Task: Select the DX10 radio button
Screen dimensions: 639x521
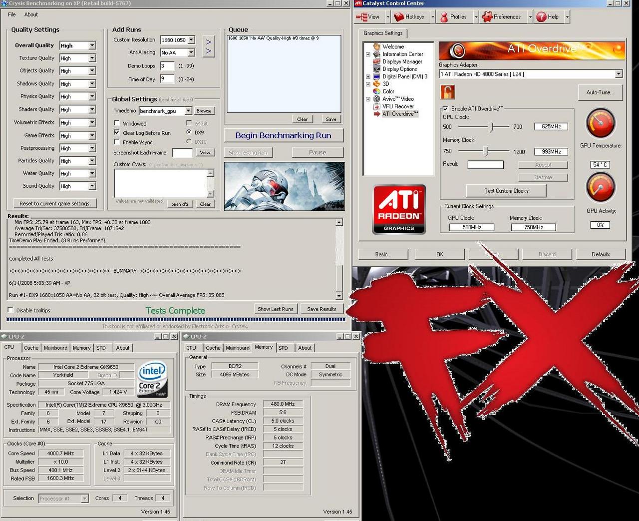Action: point(189,142)
